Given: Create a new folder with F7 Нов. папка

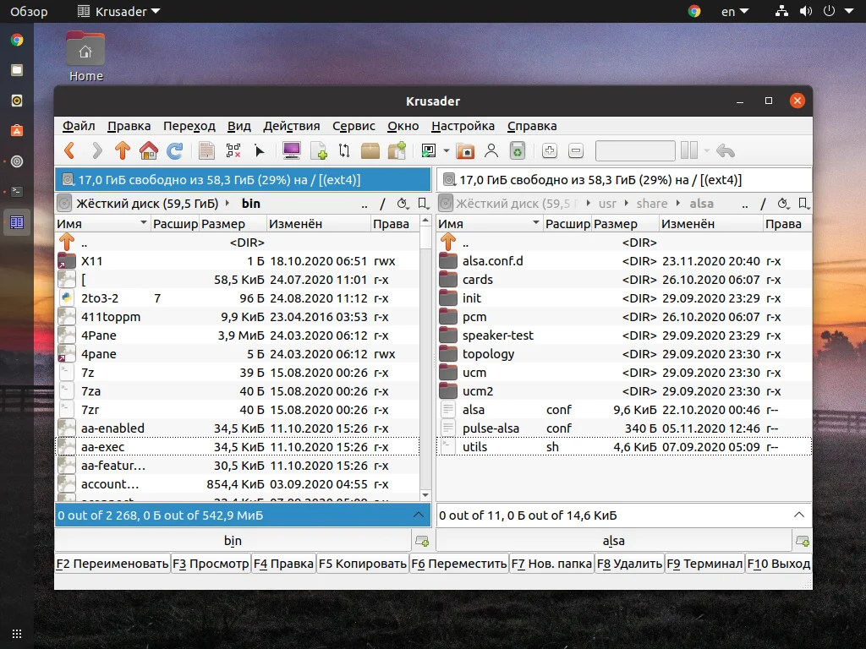Looking at the screenshot, I should (x=551, y=563).
